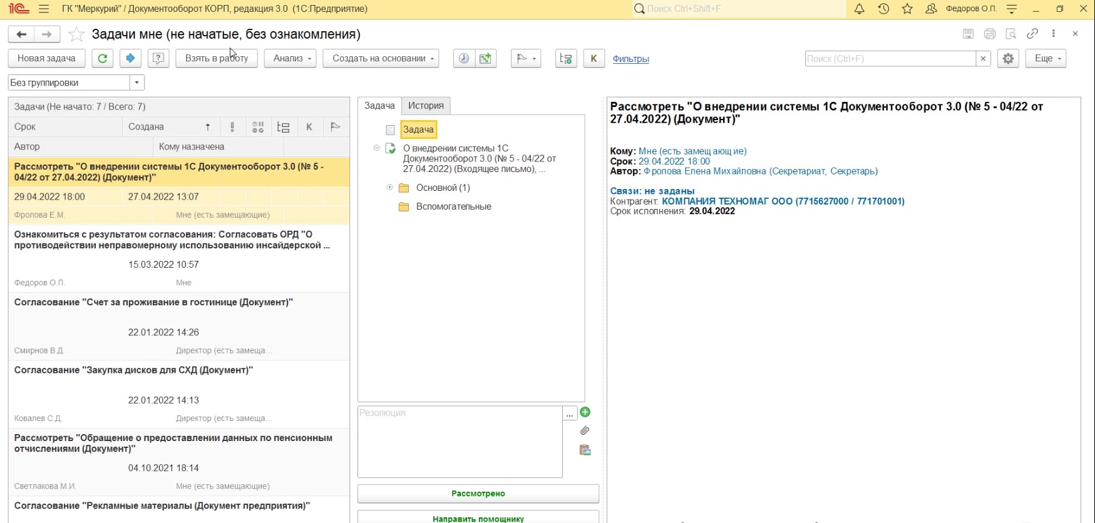The image size is (1095, 523).
Task: Get link to this form
Action: click(1032, 34)
